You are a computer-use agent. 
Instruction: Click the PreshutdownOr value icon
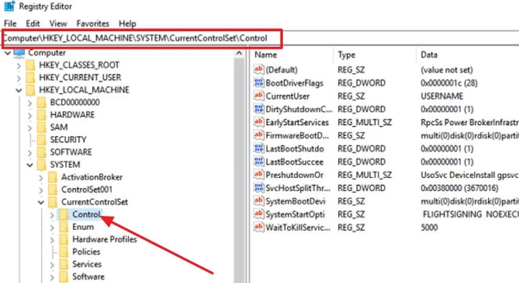coord(258,174)
